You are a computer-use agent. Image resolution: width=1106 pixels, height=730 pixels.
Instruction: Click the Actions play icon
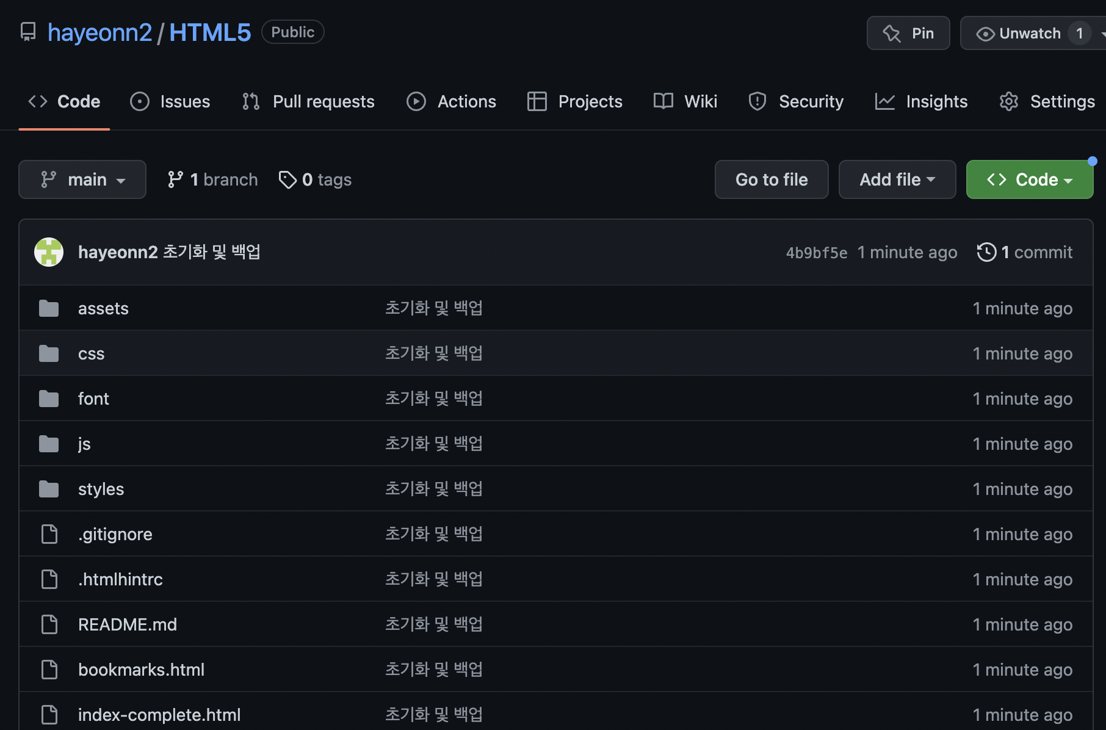click(x=416, y=101)
